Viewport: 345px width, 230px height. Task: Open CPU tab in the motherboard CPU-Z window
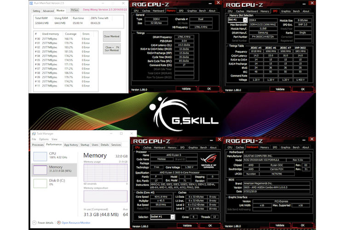[230, 148]
